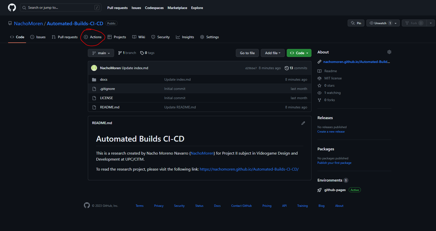This screenshot has width=436, height=231.
Task: Open the nachomoren.github.io About link
Action: (357, 62)
